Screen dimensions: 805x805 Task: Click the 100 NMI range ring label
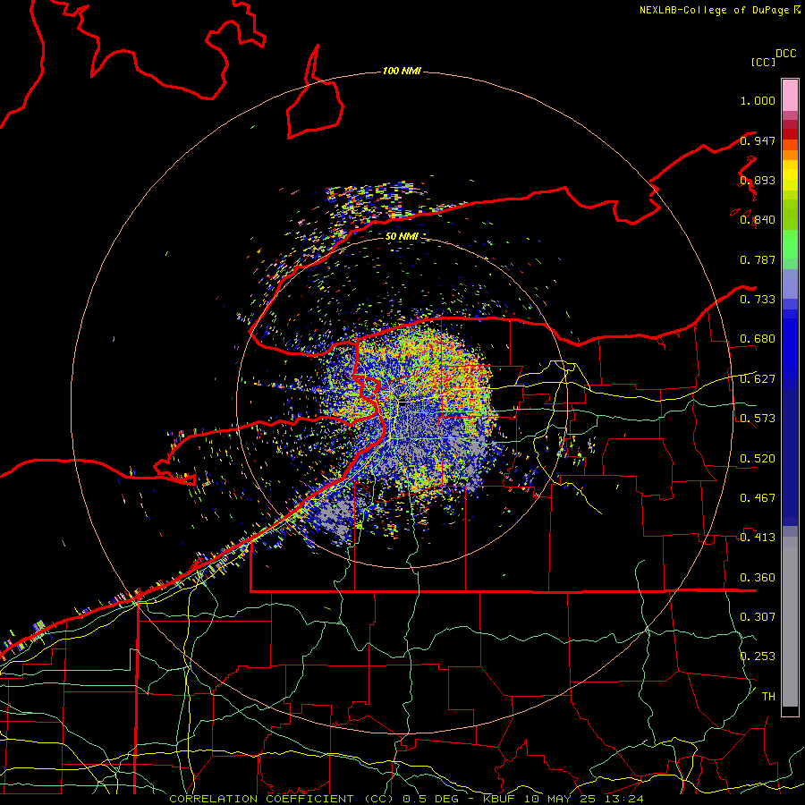pos(402,71)
